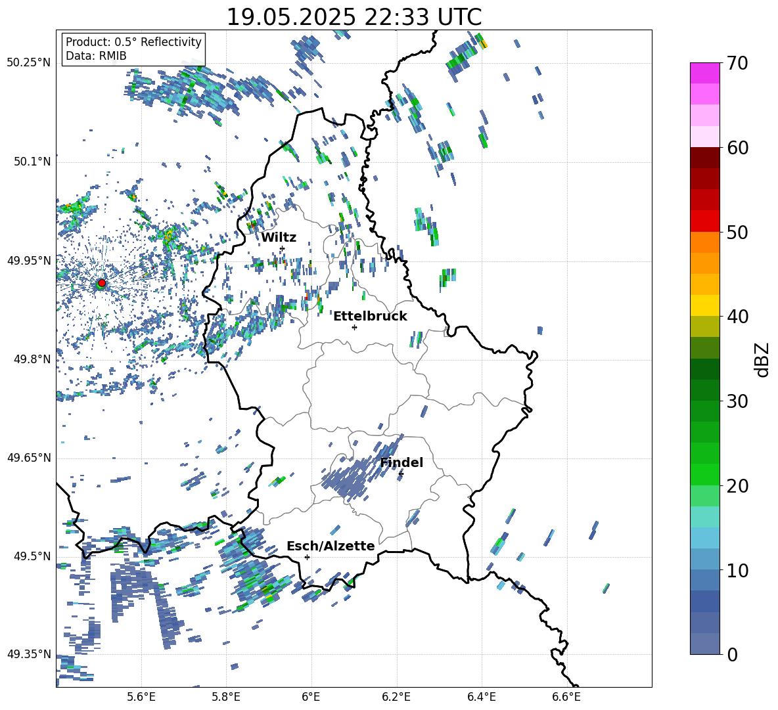Click the colorbar tick label 40
Image resolution: width=778 pixels, height=710 pixels.
click(737, 317)
